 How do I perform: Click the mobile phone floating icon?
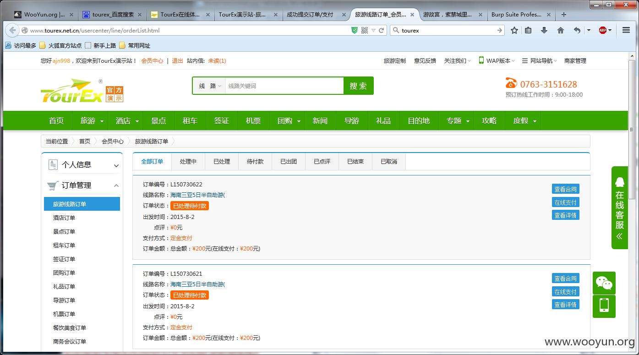click(x=604, y=306)
